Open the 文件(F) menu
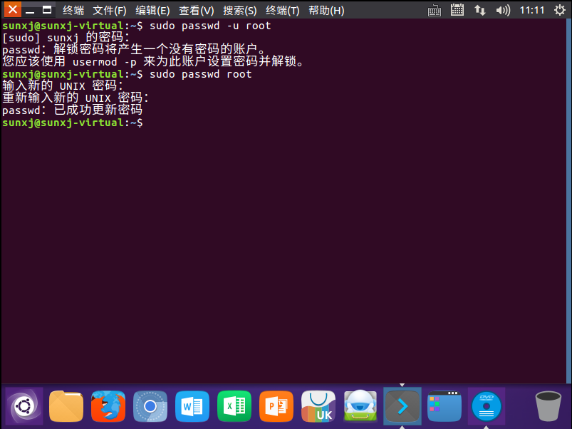This screenshot has height=429, width=572. [x=110, y=11]
